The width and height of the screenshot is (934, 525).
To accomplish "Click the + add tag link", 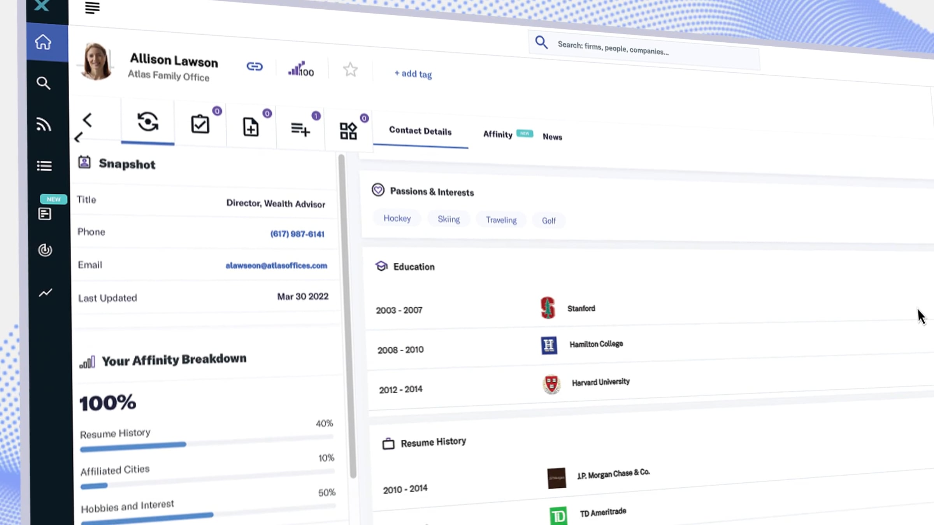I will [x=413, y=74].
